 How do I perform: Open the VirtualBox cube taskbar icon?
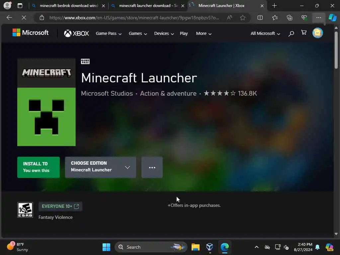coord(210,247)
